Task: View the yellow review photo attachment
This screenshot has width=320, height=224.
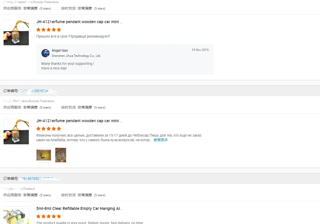Action: click(44, 155)
